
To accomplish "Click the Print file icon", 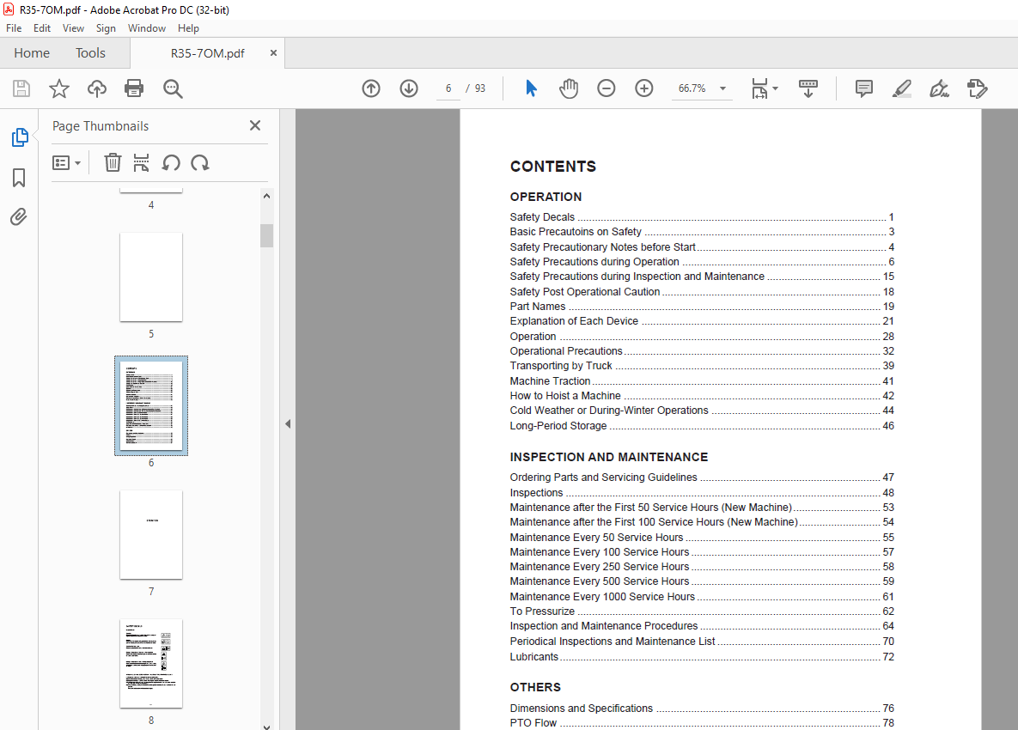I will (134, 88).
